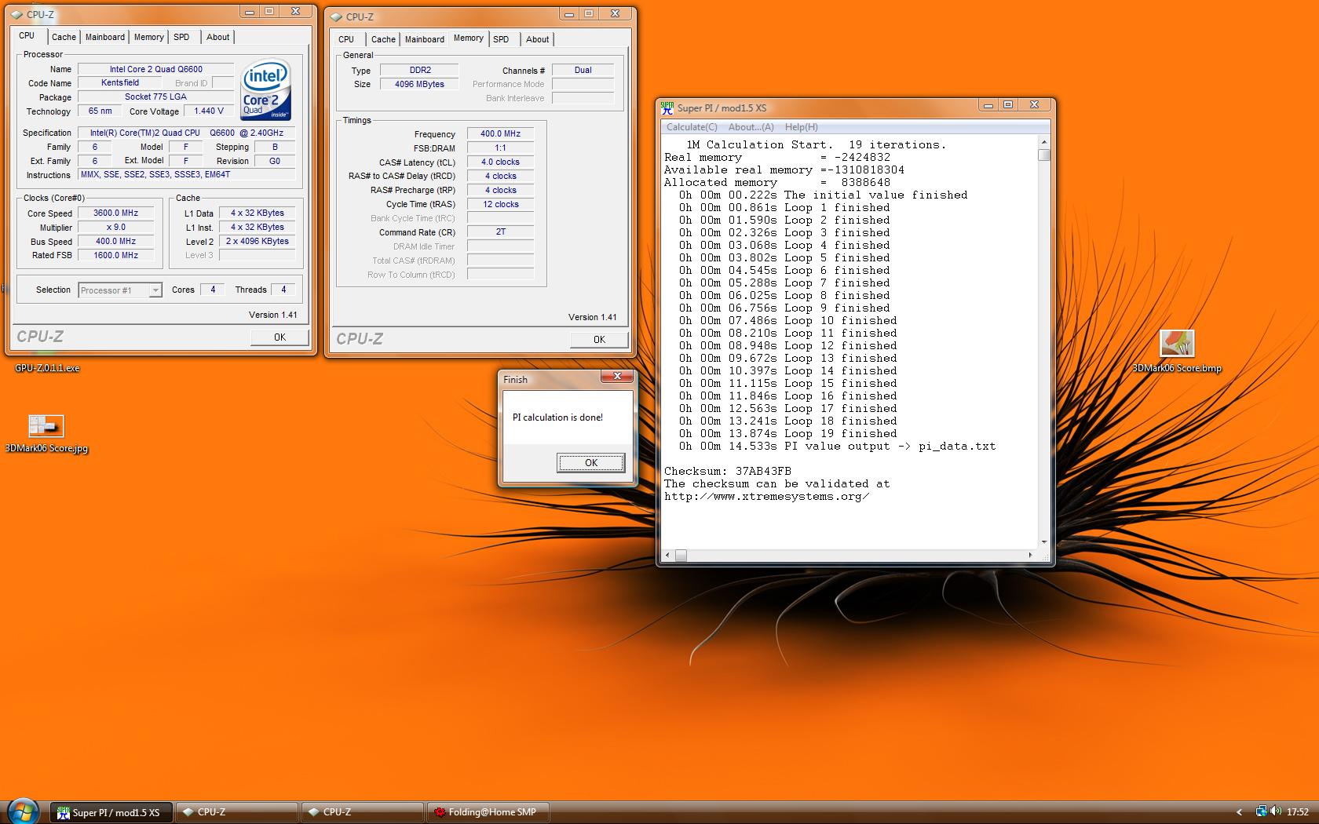
Task: Switch to Folding@Home SMP taskbar button
Action: pos(488,812)
